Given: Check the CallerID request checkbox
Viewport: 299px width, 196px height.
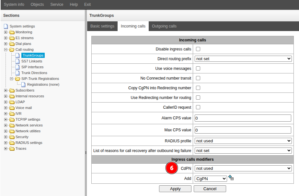Looking at the screenshot, I should click(198, 107).
